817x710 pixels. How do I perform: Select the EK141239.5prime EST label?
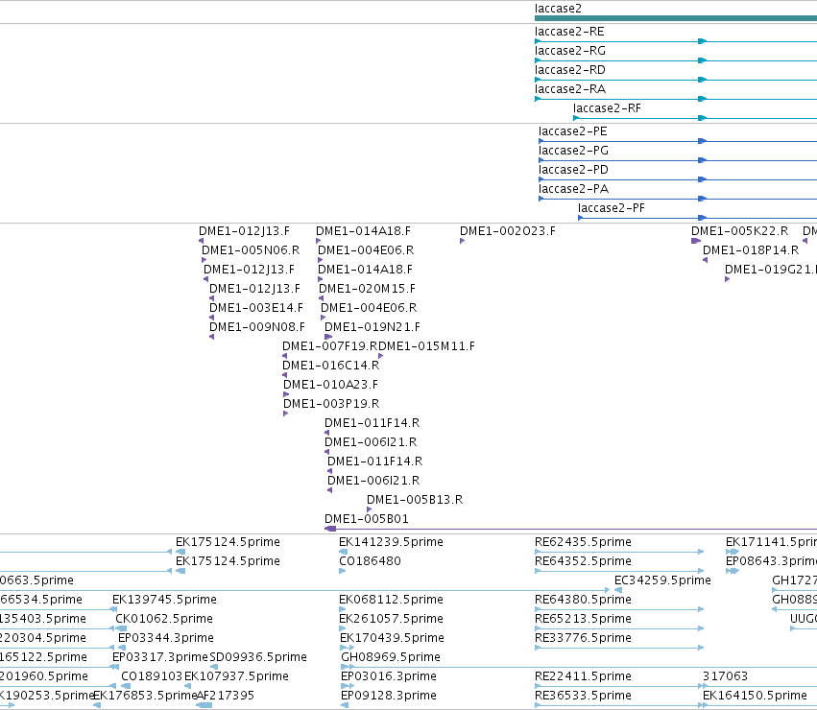[392, 542]
